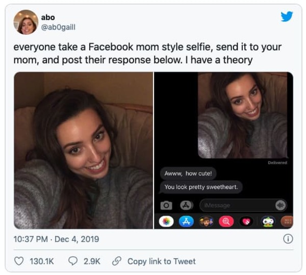Tap the sent selfie in the chat

pyautogui.click(x=243, y=115)
